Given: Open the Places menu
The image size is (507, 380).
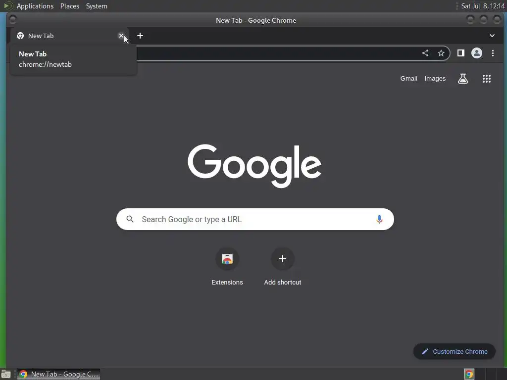Looking at the screenshot, I should [x=70, y=6].
